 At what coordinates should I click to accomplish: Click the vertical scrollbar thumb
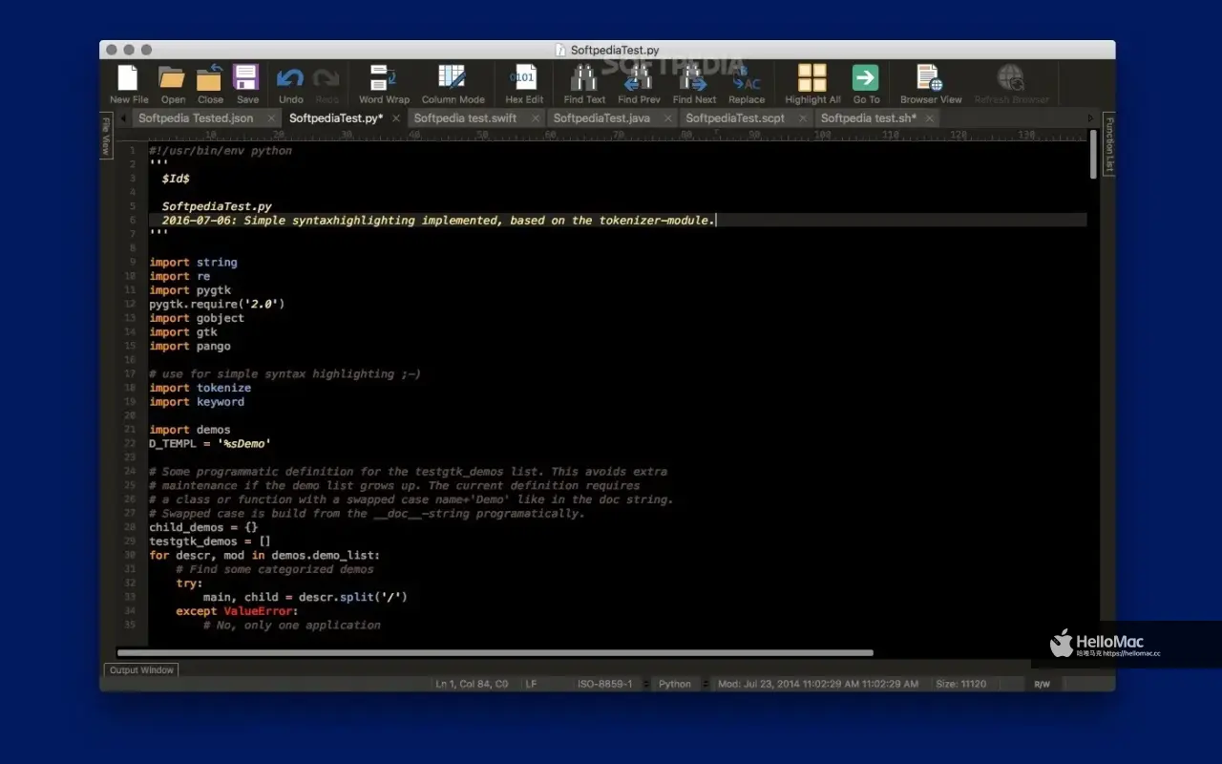[x=1093, y=154]
